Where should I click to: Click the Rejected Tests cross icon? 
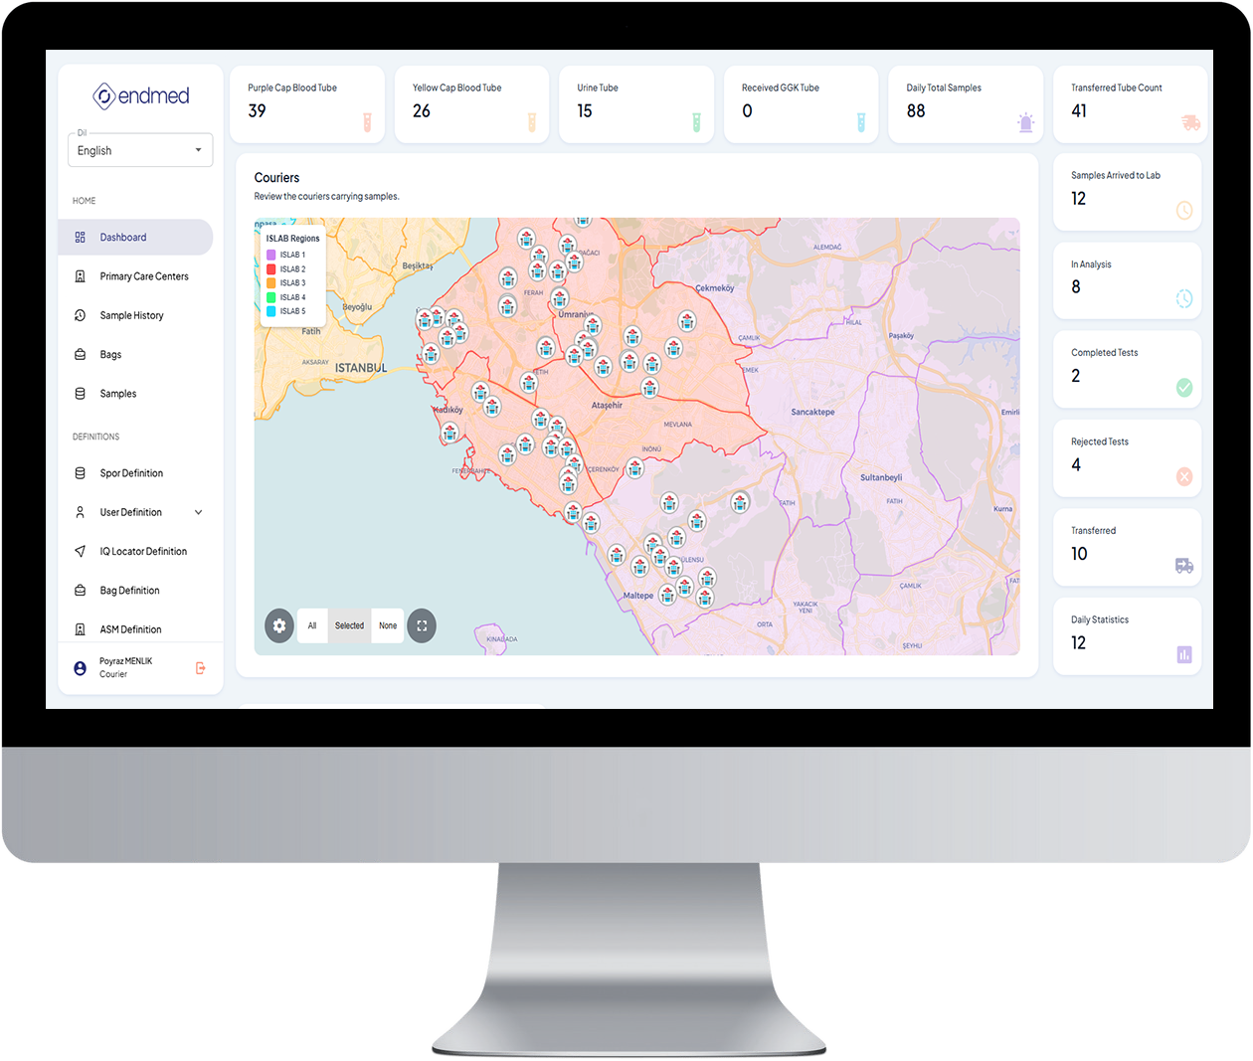1183,476
